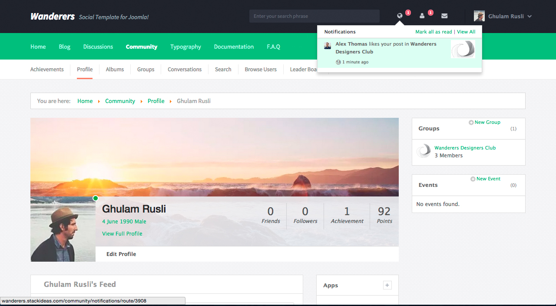Click Community in the breadcrumb

click(120, 101)
